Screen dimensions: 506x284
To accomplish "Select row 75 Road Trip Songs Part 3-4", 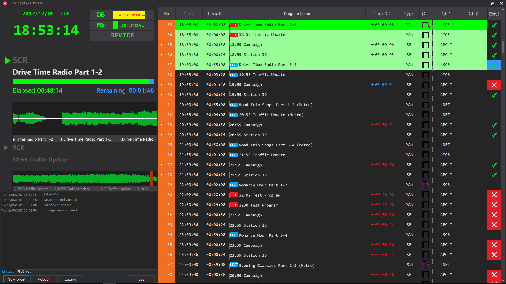I will pos(329,145).
